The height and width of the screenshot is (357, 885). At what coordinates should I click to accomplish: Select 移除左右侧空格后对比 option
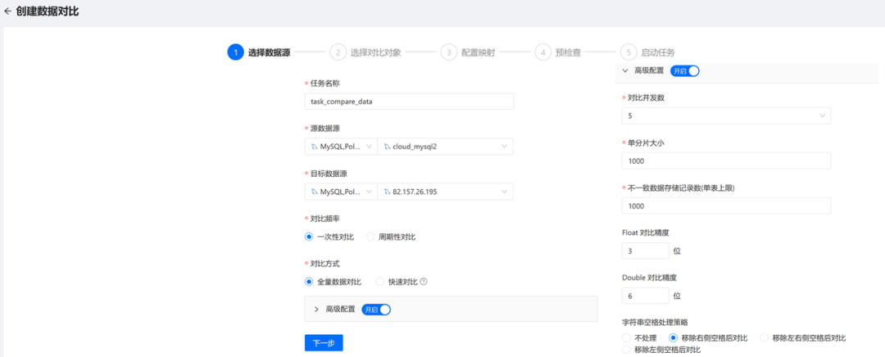(765, 337)
